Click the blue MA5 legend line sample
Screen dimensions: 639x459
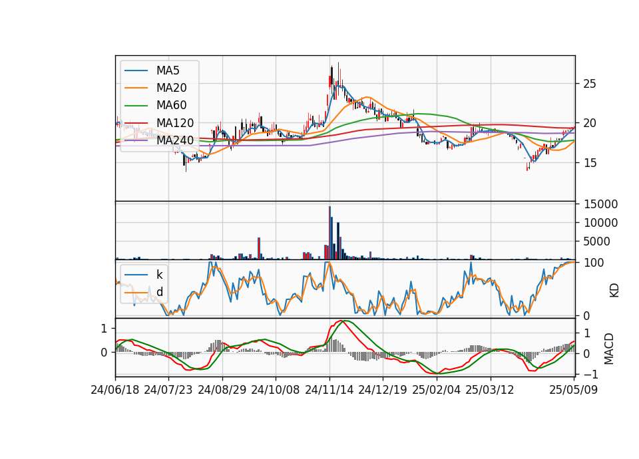136,71
